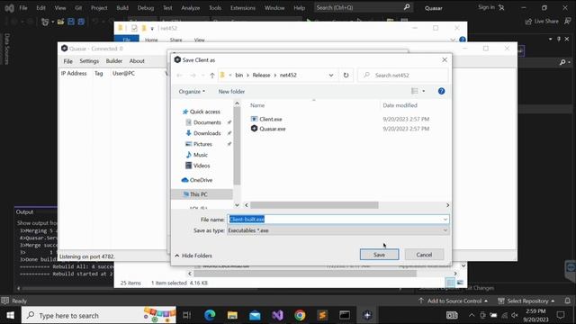Cancel the Save Client as dialog
Screen dimensions: 576x324
pos(424,255)
